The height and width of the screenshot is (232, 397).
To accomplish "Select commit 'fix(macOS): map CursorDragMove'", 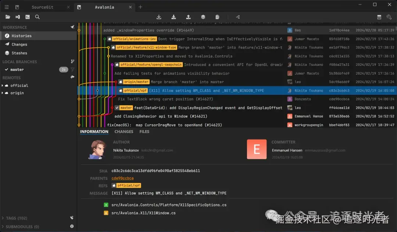I will (237, 125).
